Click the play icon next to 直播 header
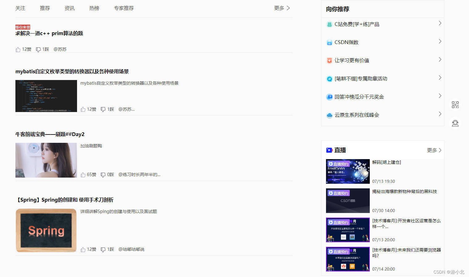This screenshot has height=277, width=469. pos(329,150)
